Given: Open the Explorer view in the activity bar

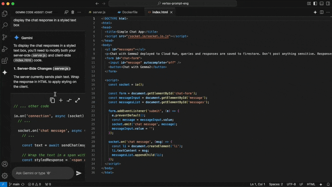Looking at the screenshot, I should pyautogui.click(x=5, y=14).
